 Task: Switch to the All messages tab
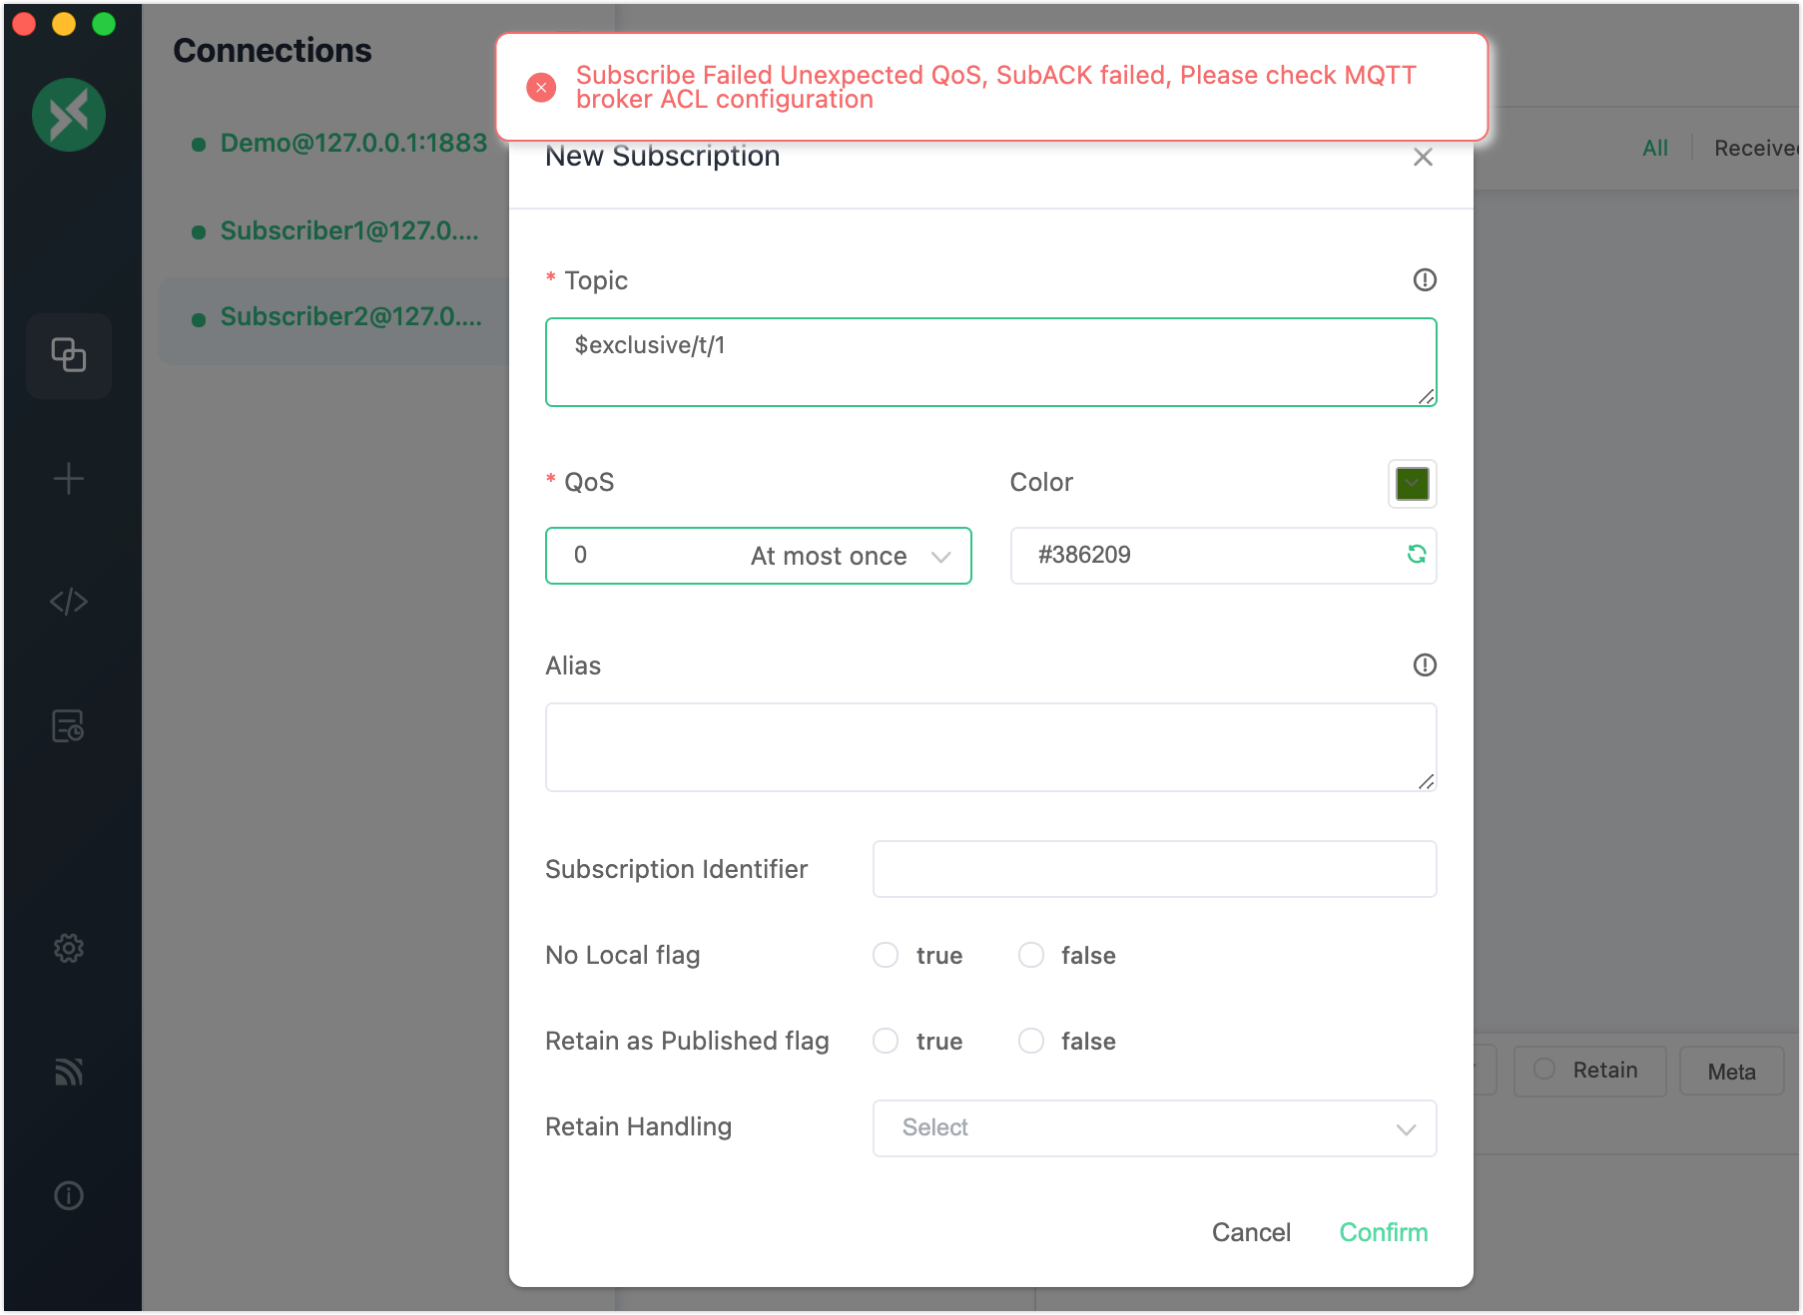click(x=1654, y=148)
